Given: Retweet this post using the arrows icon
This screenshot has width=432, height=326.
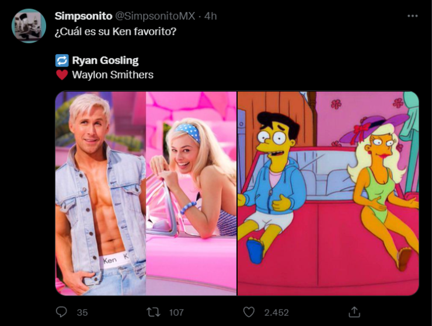Looking at the screenshot, I should coord(154,312).
